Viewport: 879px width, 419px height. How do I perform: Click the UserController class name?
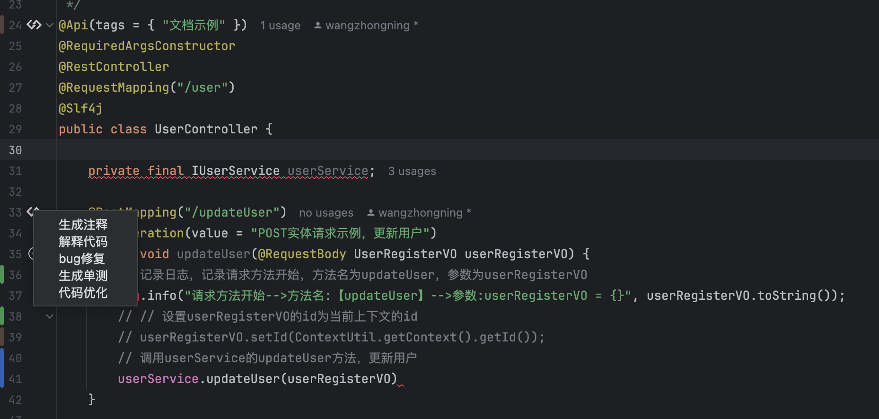[x=206, y=129]
